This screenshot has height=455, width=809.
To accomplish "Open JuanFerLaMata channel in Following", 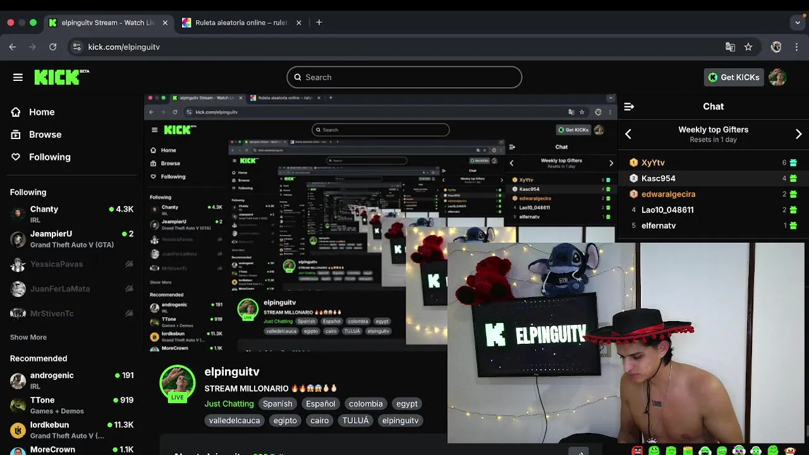I will pyautogui.click(x=72, y=289).
